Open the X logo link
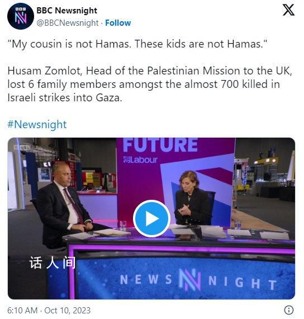 tap(288, 10)
